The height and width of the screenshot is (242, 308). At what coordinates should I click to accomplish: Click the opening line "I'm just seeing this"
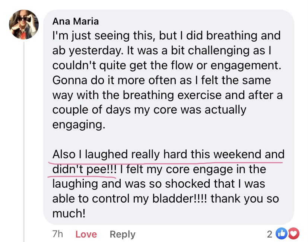point(104,36)
